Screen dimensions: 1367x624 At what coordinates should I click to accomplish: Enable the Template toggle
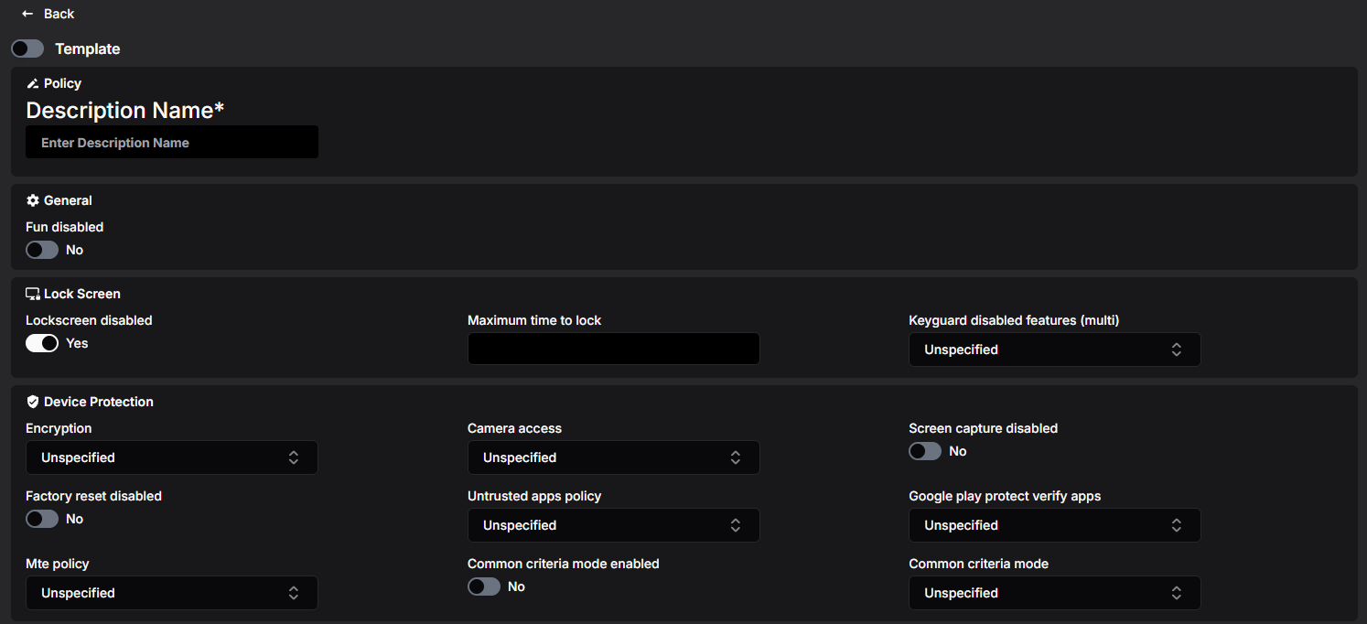[27, 48]
